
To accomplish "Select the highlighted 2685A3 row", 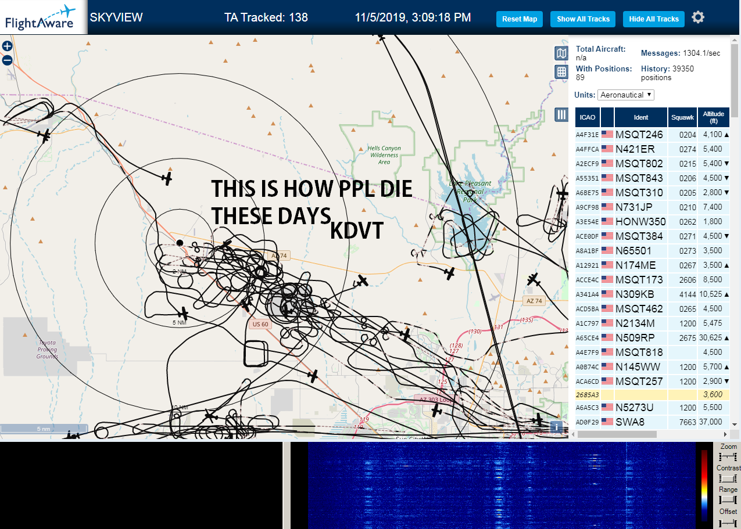I will (x=652, y=394).
